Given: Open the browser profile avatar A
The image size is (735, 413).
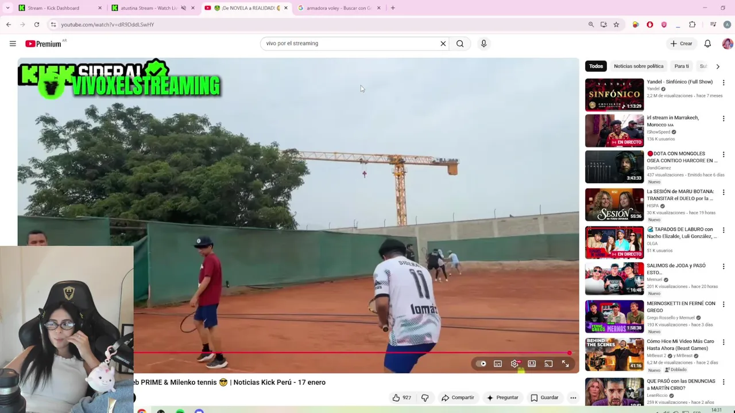Looking at the screenshot, I should click(x=728, y=25).
